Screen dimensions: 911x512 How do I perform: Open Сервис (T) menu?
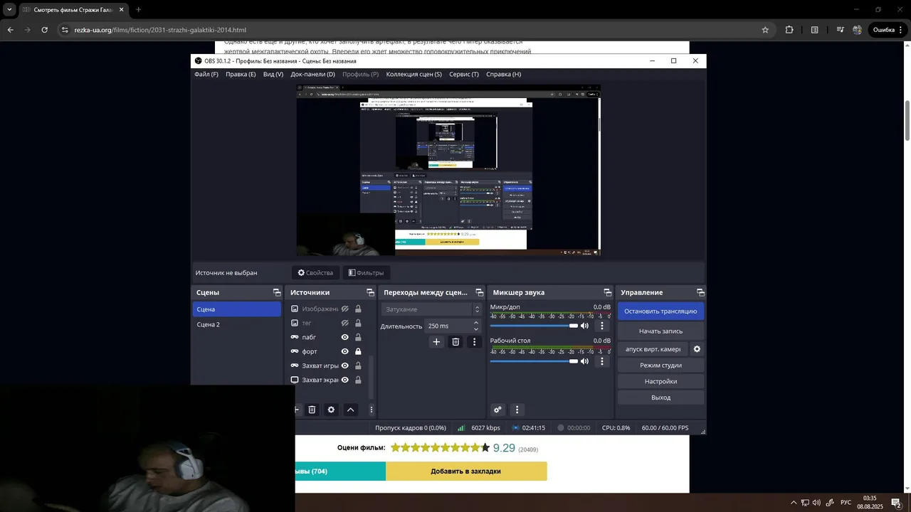pyautogui.click(x=464, y=74)
